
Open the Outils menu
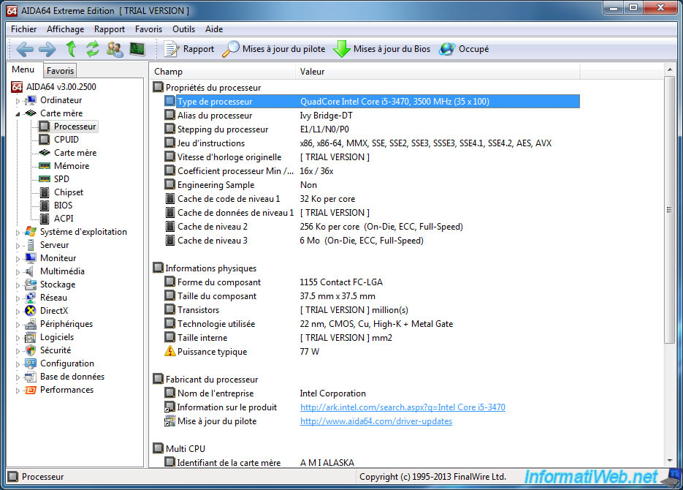click(183, 29)
